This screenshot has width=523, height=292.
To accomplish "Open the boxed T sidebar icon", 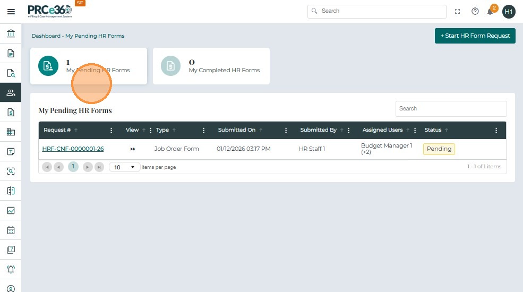I will pyautogui.click(x=11, y=152).
